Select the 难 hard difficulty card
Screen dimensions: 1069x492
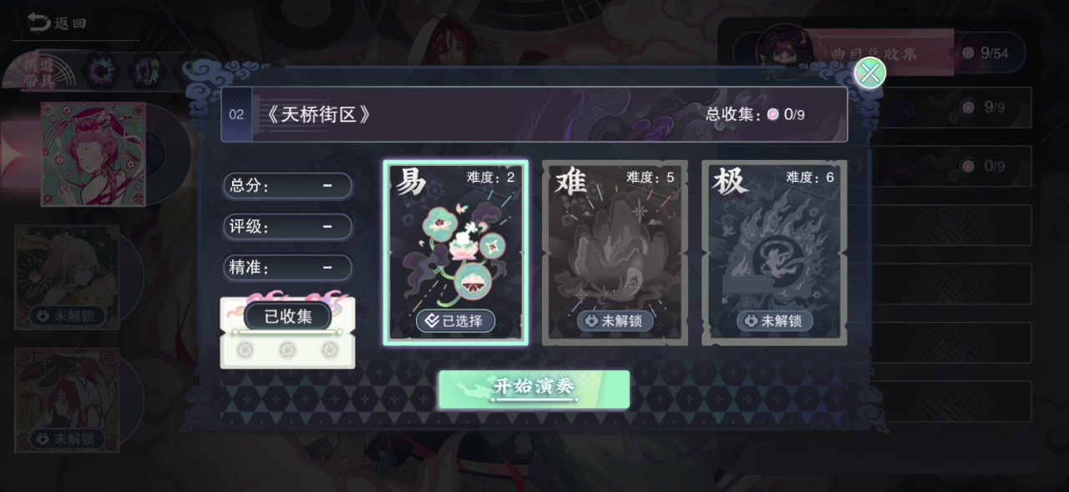615,253
